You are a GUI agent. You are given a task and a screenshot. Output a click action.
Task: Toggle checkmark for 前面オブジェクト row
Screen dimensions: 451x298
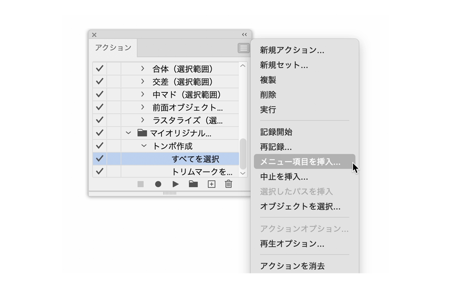tap(100, 107)
